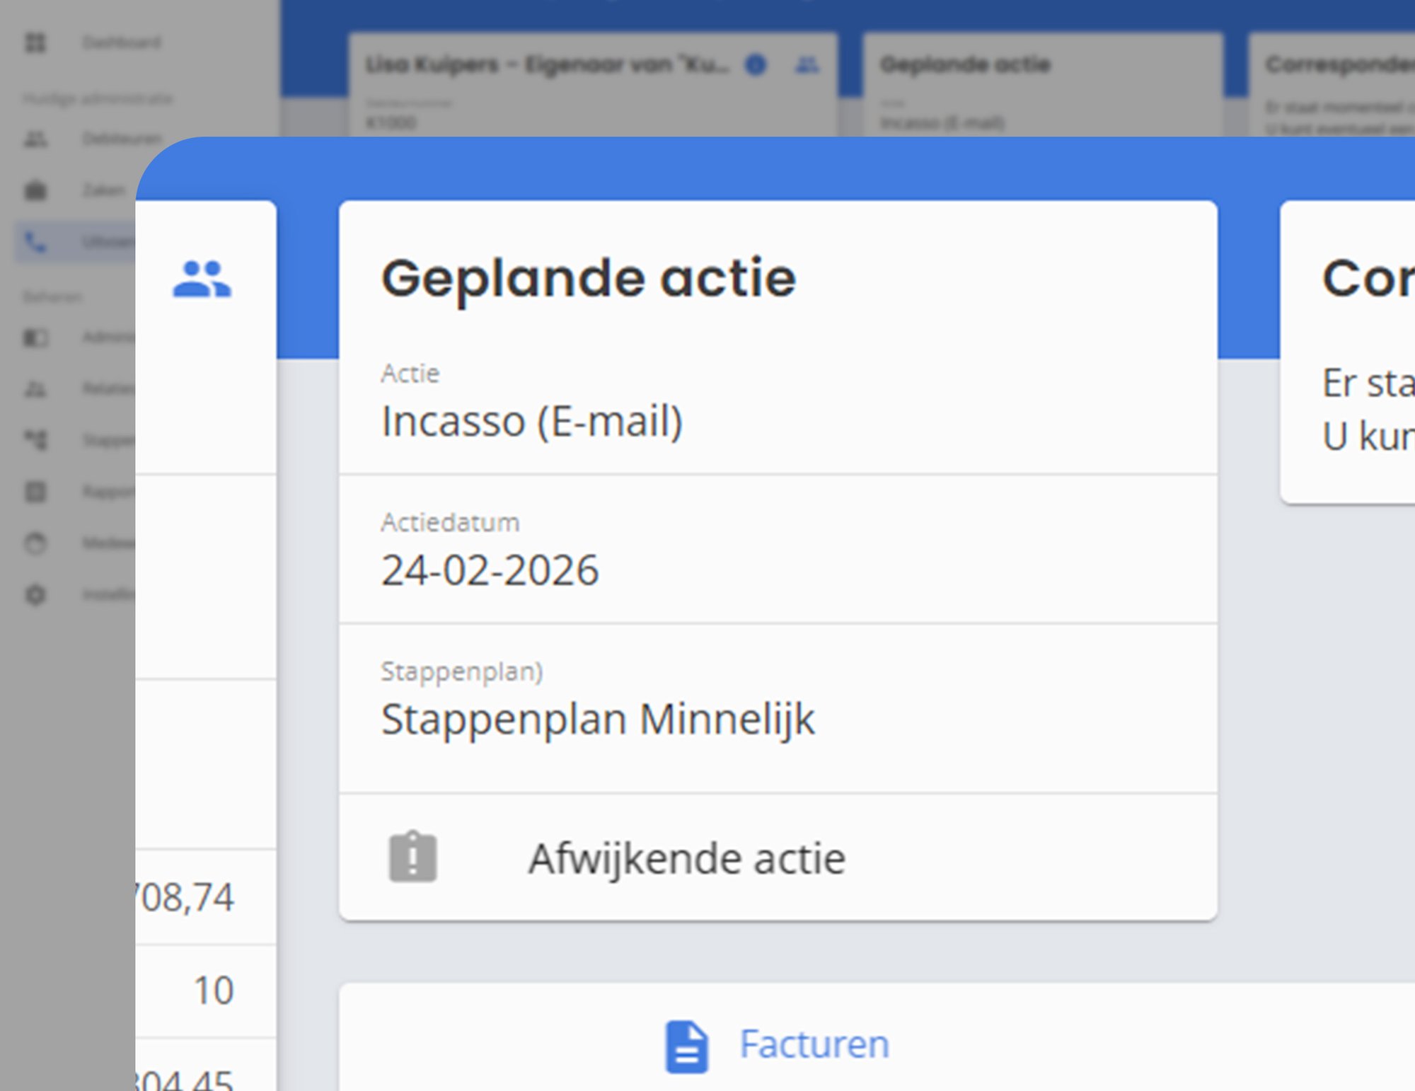The width and height of the screenshot is (1415, 1091).
Task: Click the Rapporten report icon
Action: pos(35,491)
